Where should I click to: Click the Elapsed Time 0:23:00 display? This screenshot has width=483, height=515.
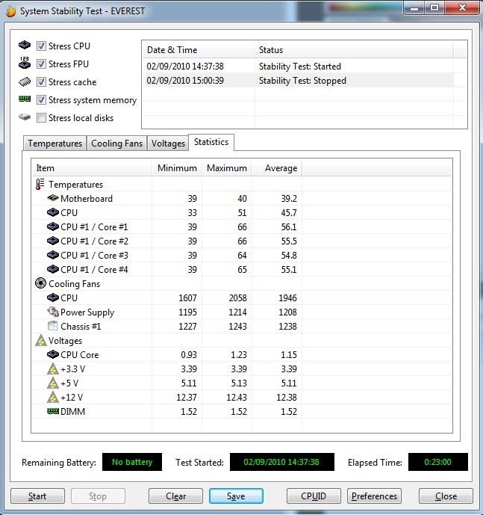[x=437, y=462]
